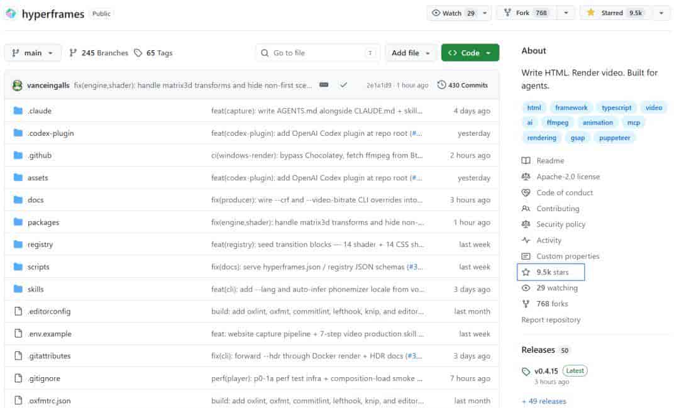This screenshot has width=679, height=408.
Task: Open + 49 releases link
Action: [544, 402]
